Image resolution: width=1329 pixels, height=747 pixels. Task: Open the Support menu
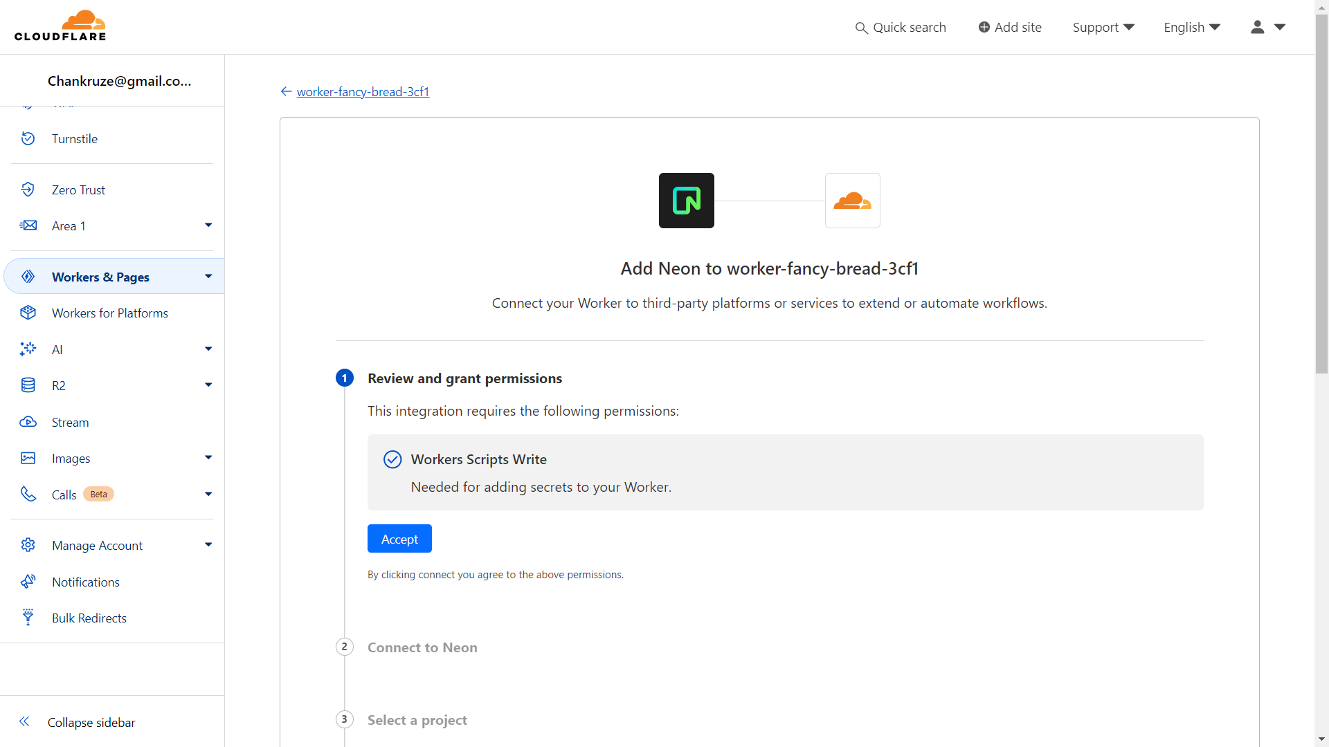1103,27
